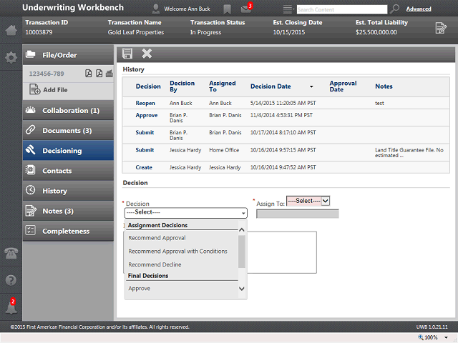Image resolution: width=458 pixels, height=343 pixels.
Task: Open the Decision select combo box
Action: click(x=186, y=213)
